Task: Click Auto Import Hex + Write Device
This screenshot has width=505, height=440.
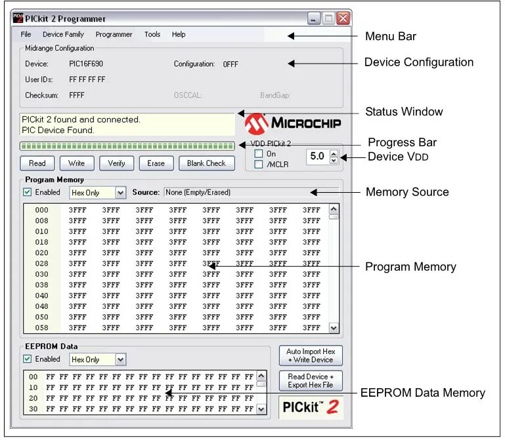Action: [x=311, y=355]
